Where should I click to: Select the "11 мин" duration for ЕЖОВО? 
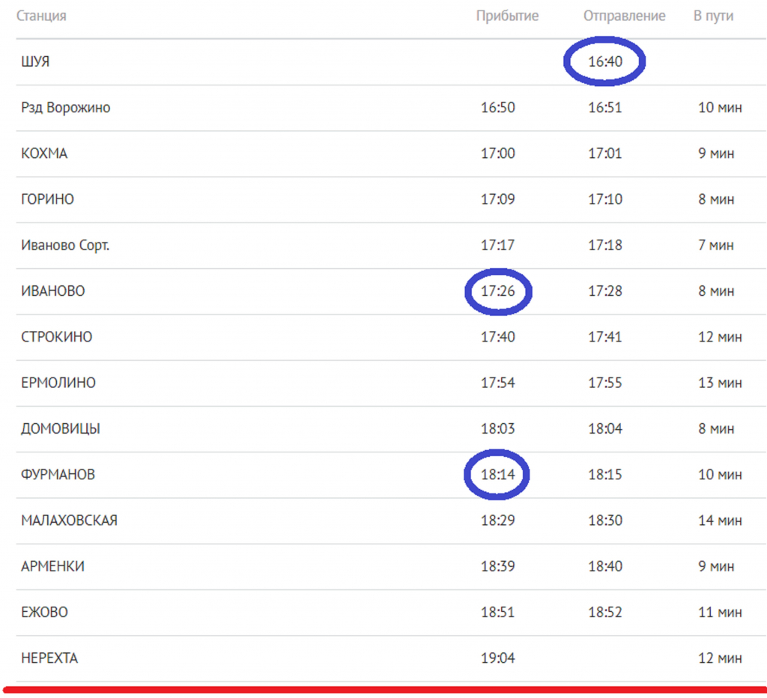coord(720,613)
